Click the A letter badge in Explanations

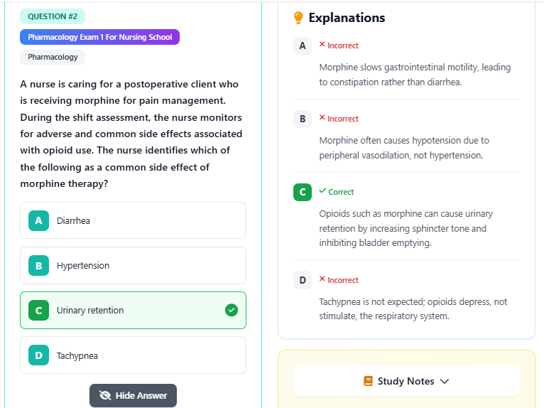click(x=303, y=45)
